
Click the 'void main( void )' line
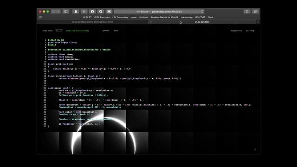[x=60, y=88]
